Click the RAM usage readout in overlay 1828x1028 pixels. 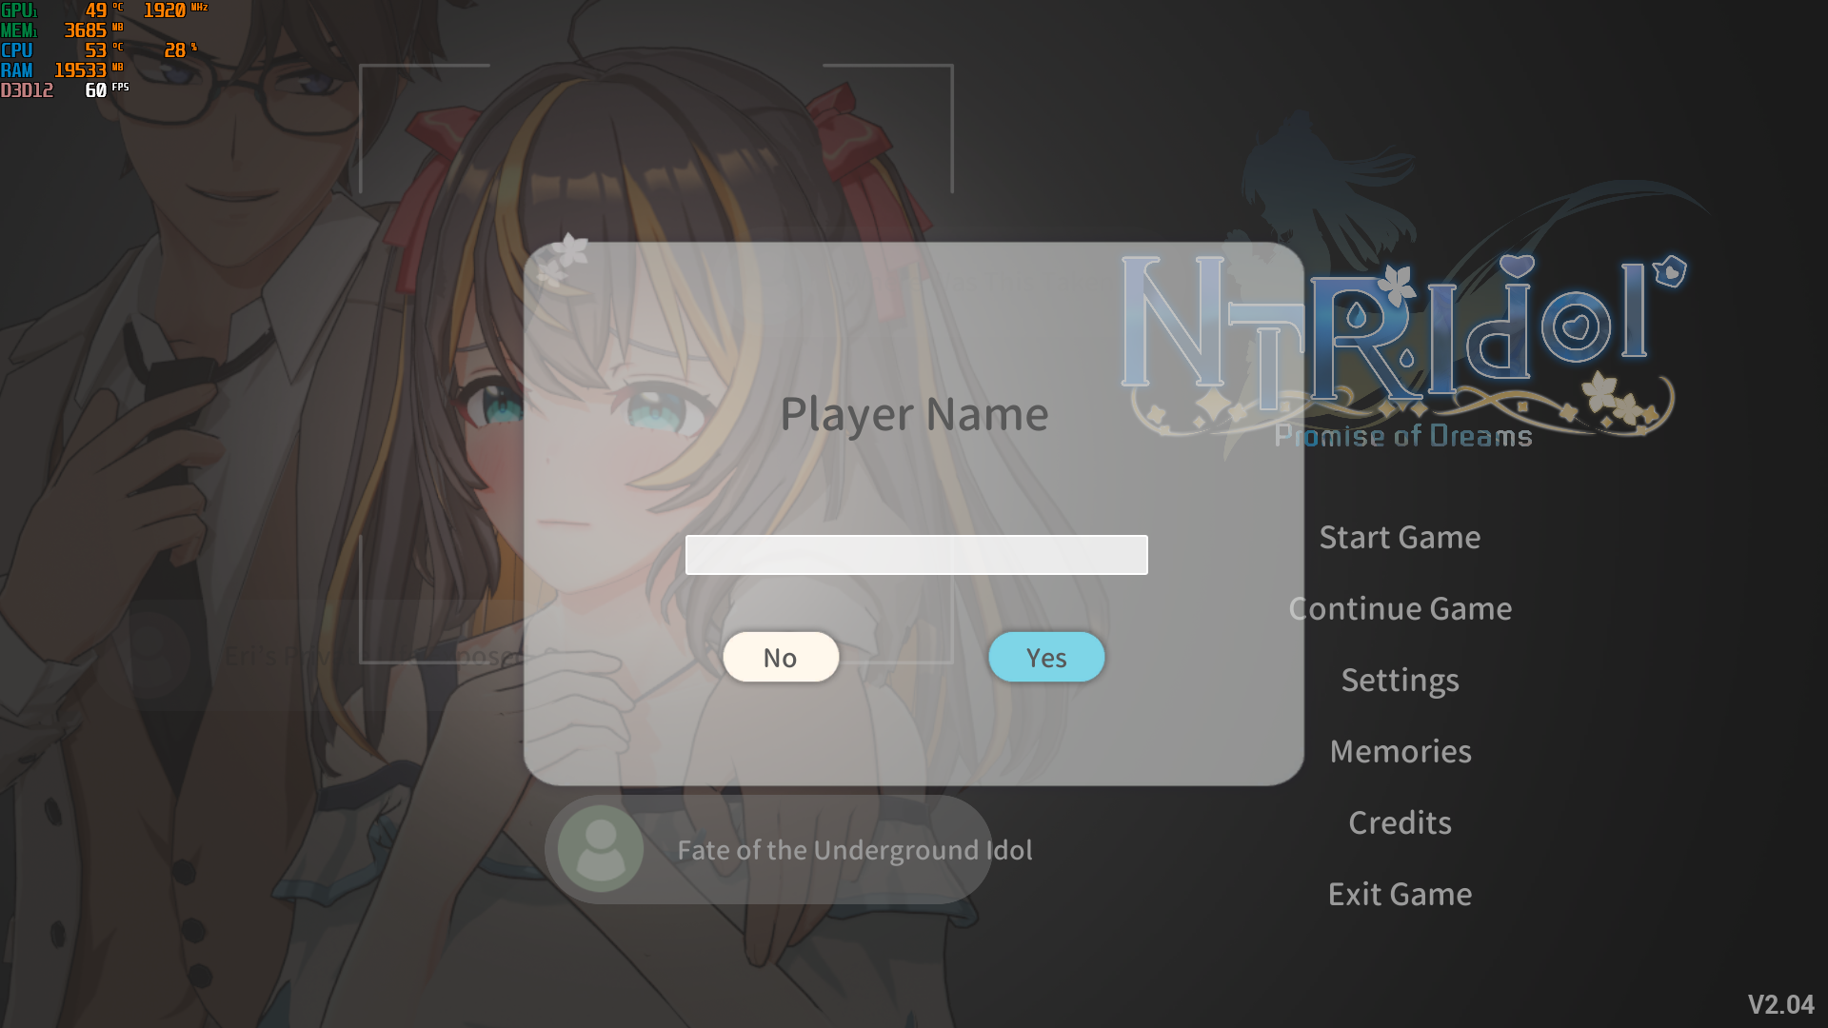pyautogui.click(x=80, y=70)
